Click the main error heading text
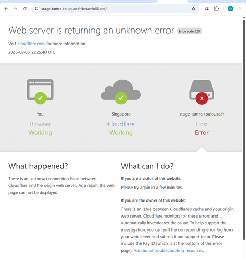 [91, 31]
